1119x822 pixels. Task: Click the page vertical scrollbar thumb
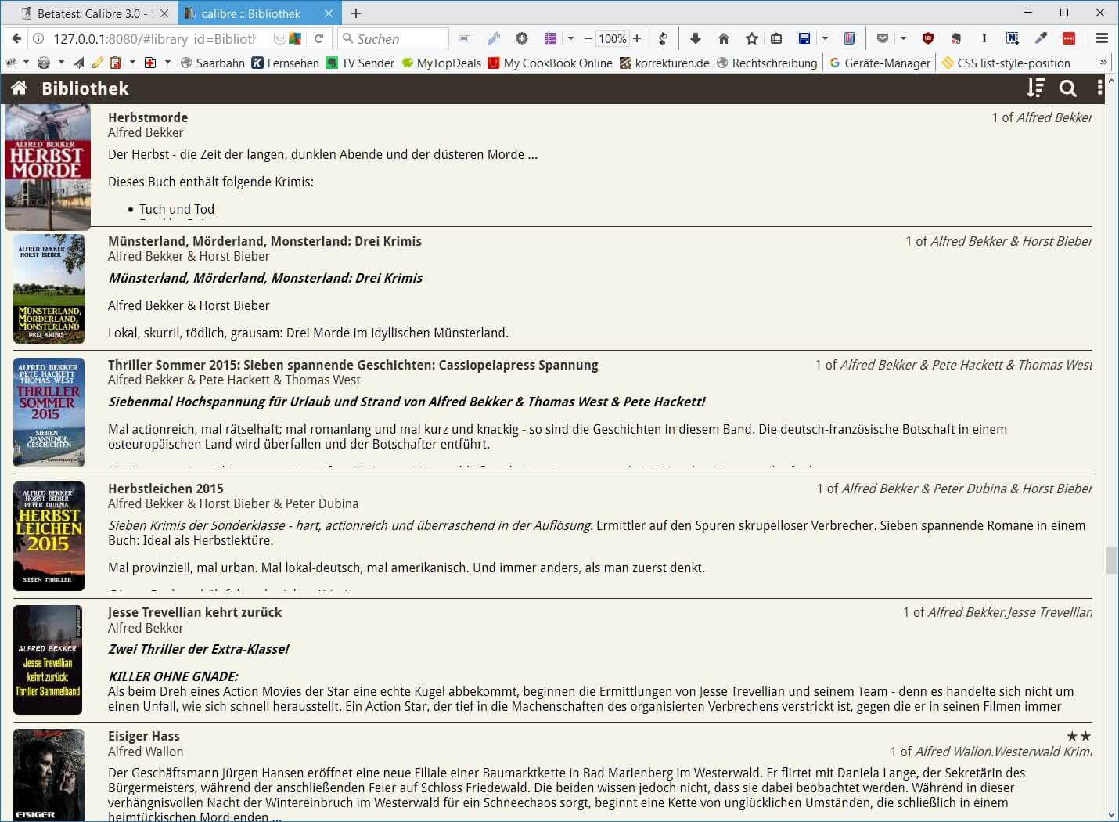point(1111,561)
